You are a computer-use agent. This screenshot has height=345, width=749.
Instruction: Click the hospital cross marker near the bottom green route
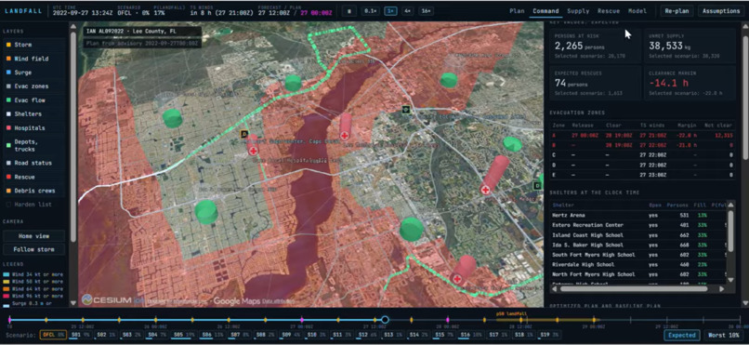coord(457,279)
